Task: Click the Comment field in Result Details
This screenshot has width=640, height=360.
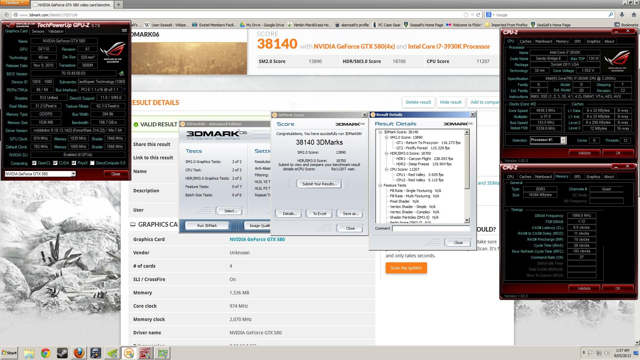Action: pyautogui.click(x=431, y=228)
